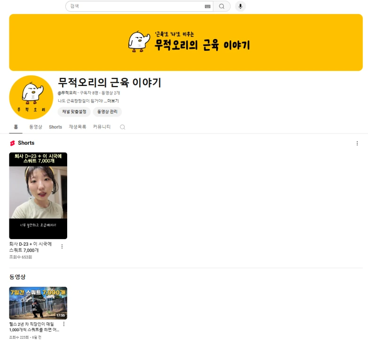Screen dimensions: 368x343
Task: Open options menu for 헬스 2년 차 video
Action: 64,324
